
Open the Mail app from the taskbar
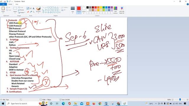(82, 103)
